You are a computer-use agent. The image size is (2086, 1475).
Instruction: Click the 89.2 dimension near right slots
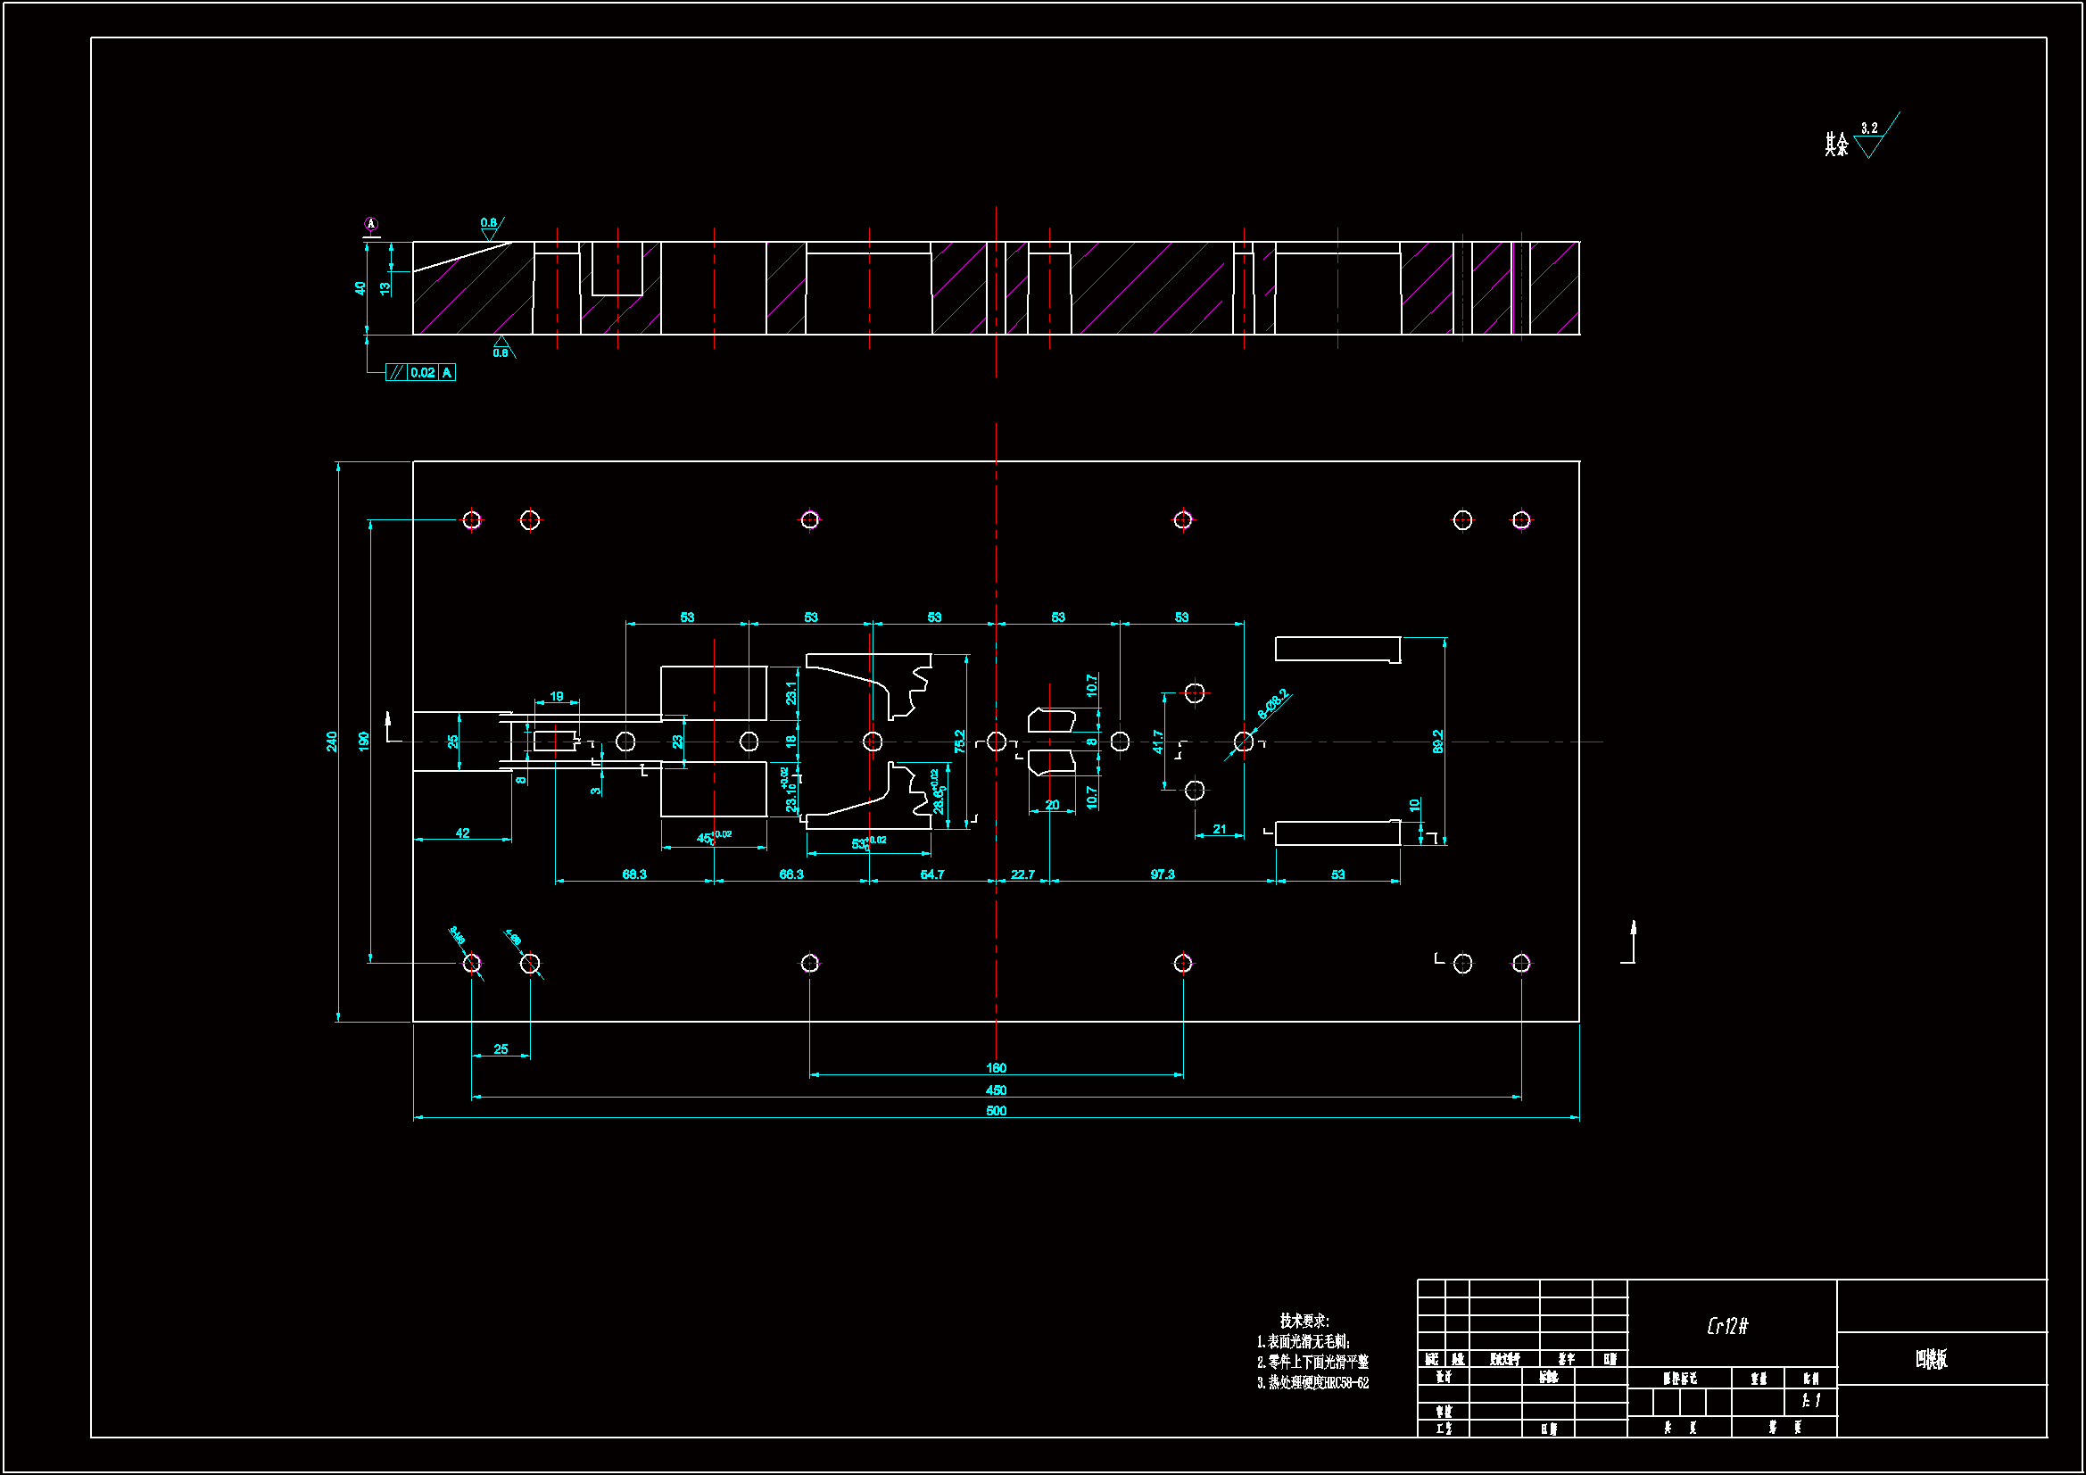tap(1437, 742)
